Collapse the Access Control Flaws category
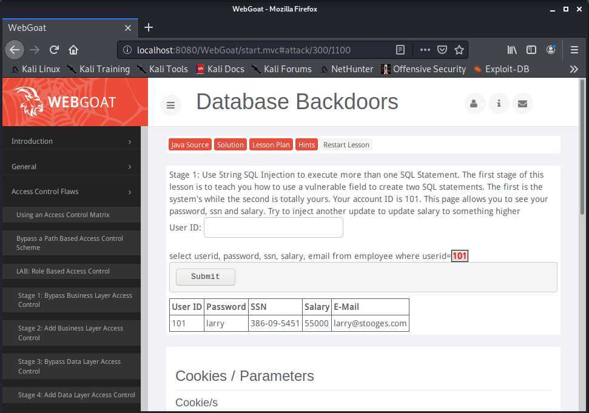The width and height of the screenshot is (589, 413). coord(71,192)
